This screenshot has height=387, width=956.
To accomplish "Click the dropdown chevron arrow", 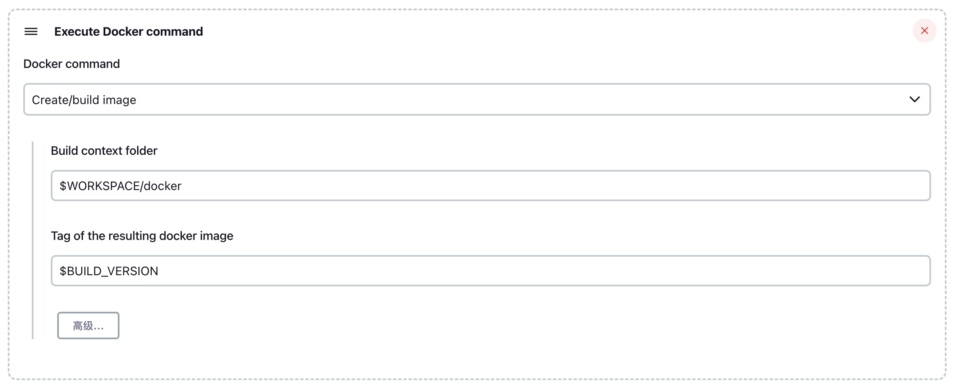I will [914, 99].
